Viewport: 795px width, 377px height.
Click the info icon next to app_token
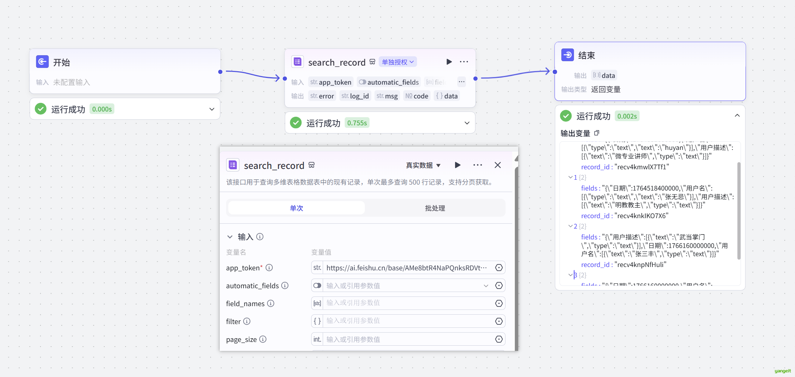[269, 268]
